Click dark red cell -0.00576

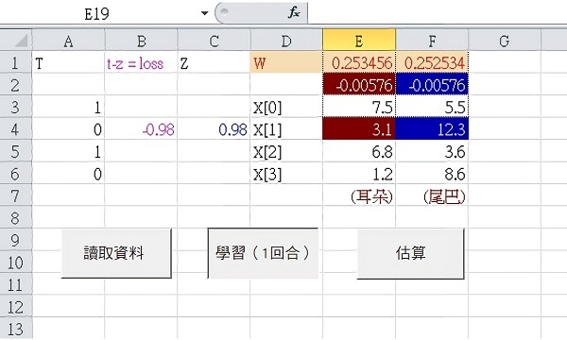pyautogui.click(x=359, y=85)
